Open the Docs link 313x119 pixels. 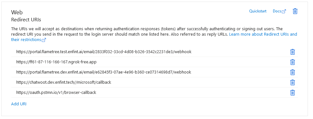point(277,11)
